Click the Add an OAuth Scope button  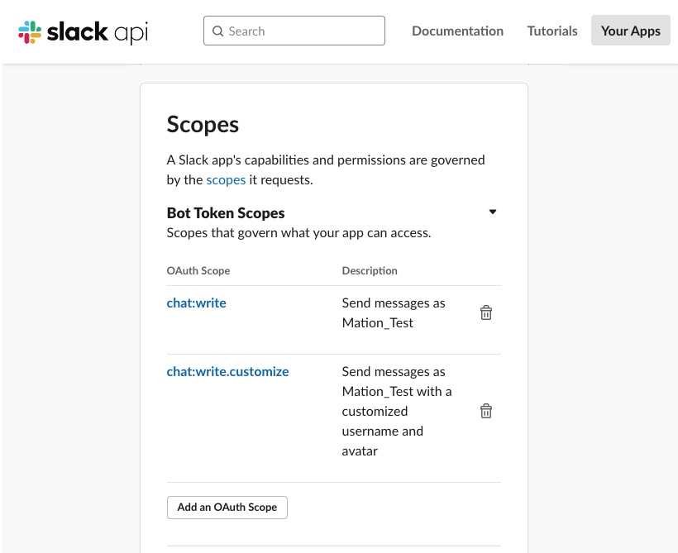coord(227,508)
